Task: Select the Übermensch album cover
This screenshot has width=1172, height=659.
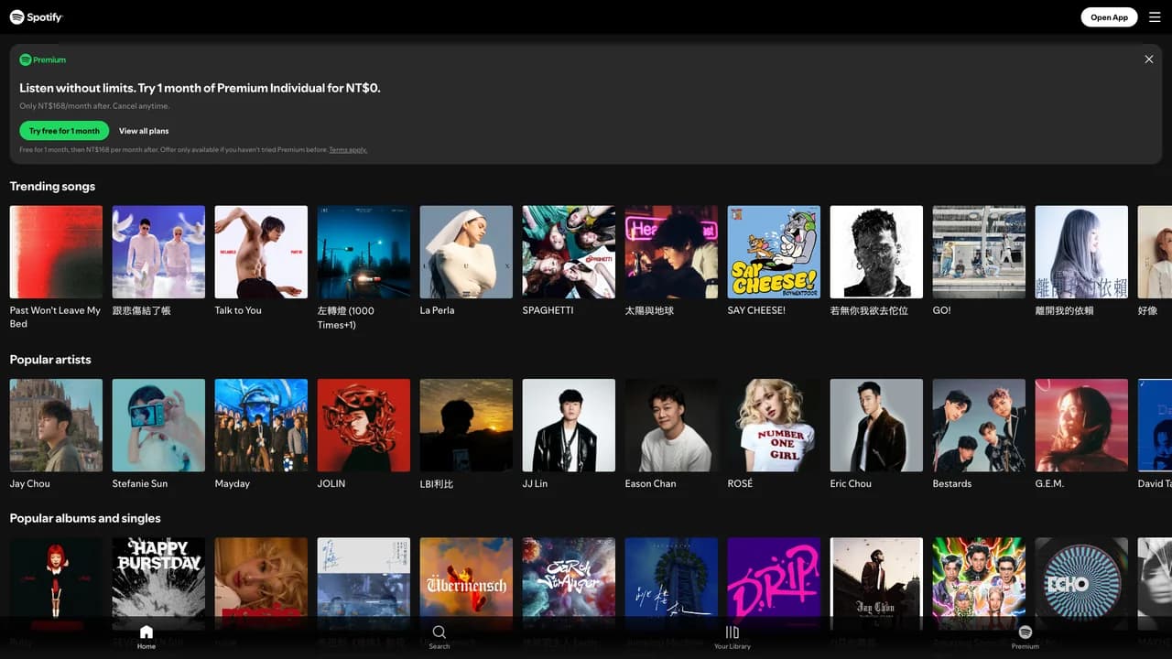Action: pos(466,584)
